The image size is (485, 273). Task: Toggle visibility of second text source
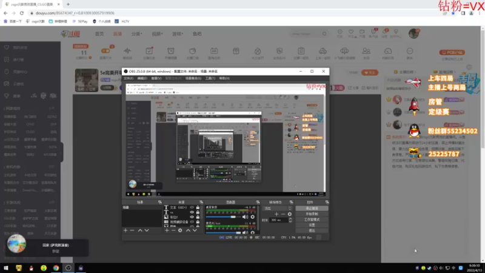[192, 212]
